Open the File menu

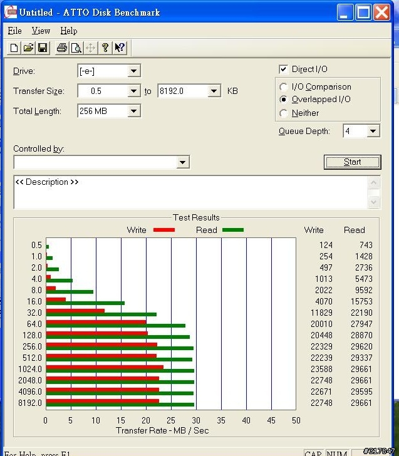(14, 31)
